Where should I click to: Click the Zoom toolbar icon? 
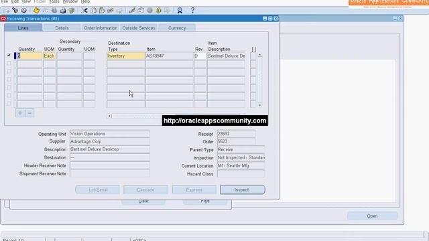[x=141, y=11]
